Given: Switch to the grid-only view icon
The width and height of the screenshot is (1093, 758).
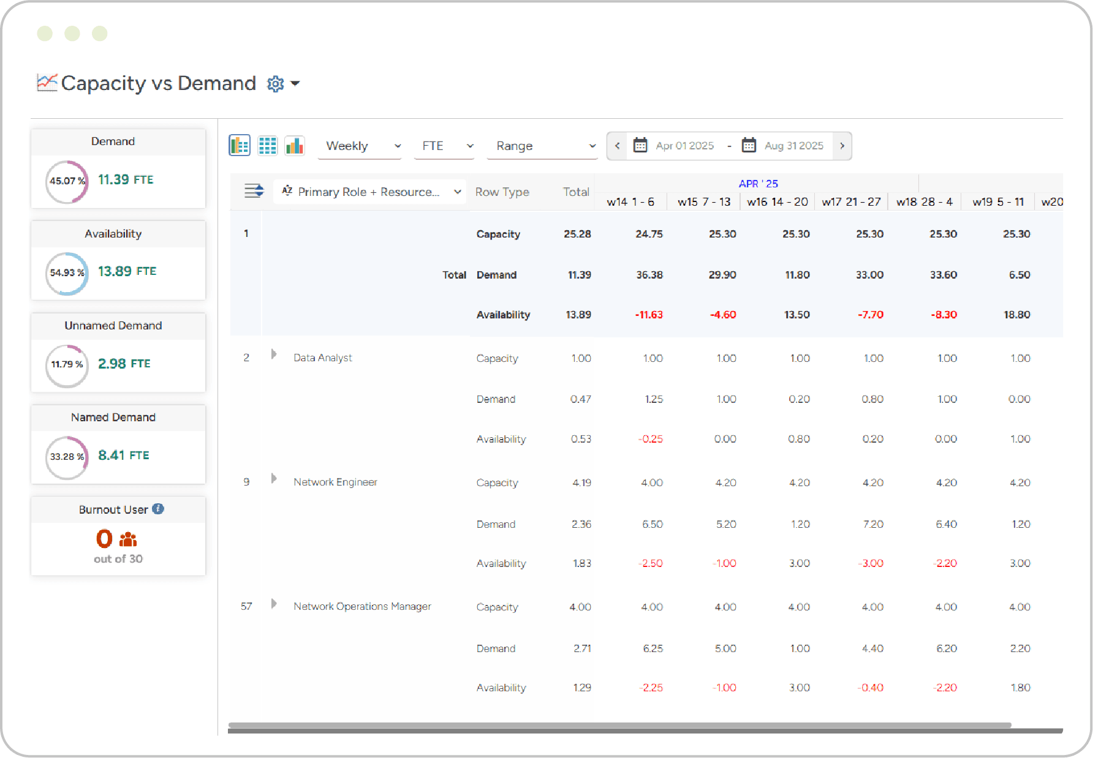Looking at the screenshot, I should pos(268,146).
